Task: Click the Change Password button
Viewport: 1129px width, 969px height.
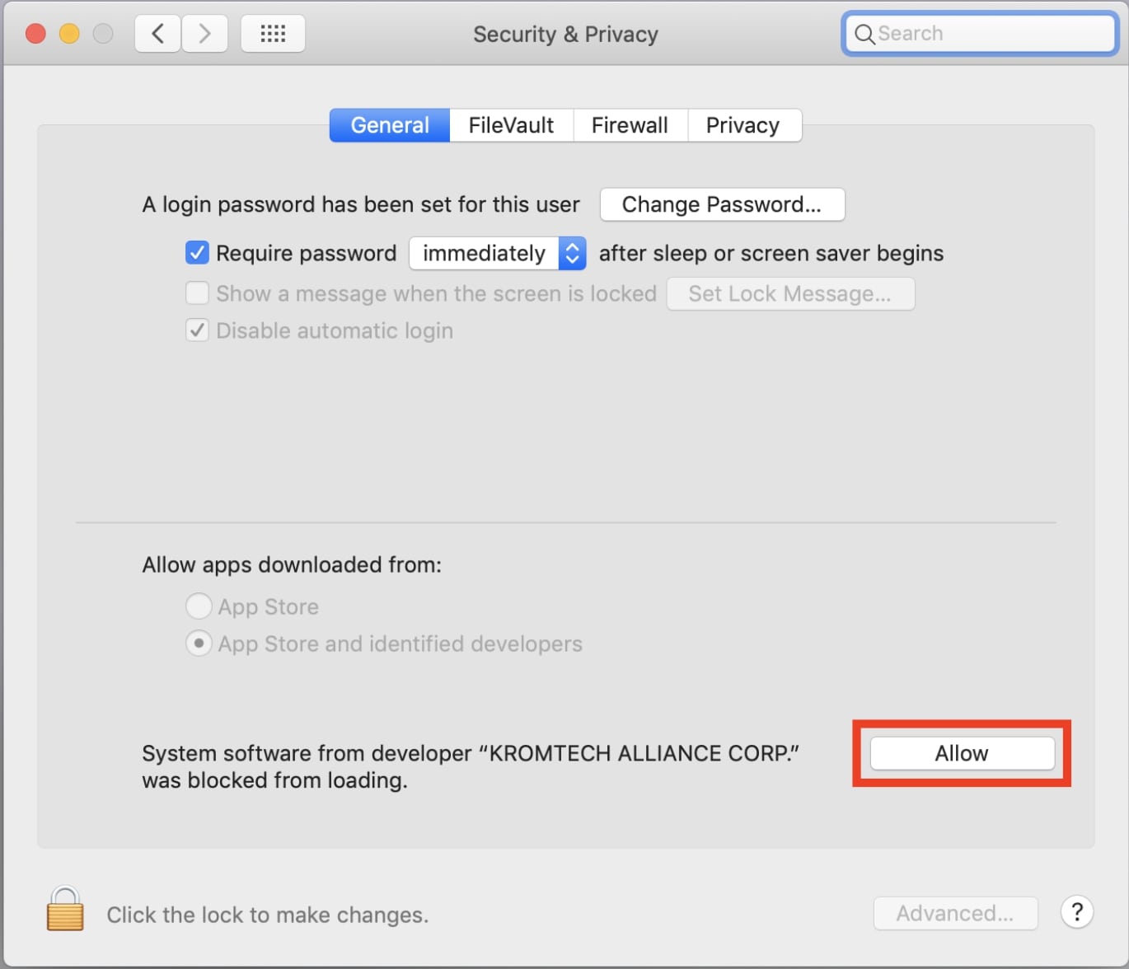Action: [722, 204]
